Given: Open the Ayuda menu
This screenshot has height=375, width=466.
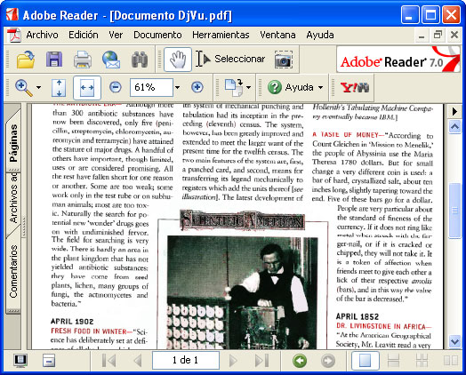Looking at the screenshot, I should pos(320,35).
